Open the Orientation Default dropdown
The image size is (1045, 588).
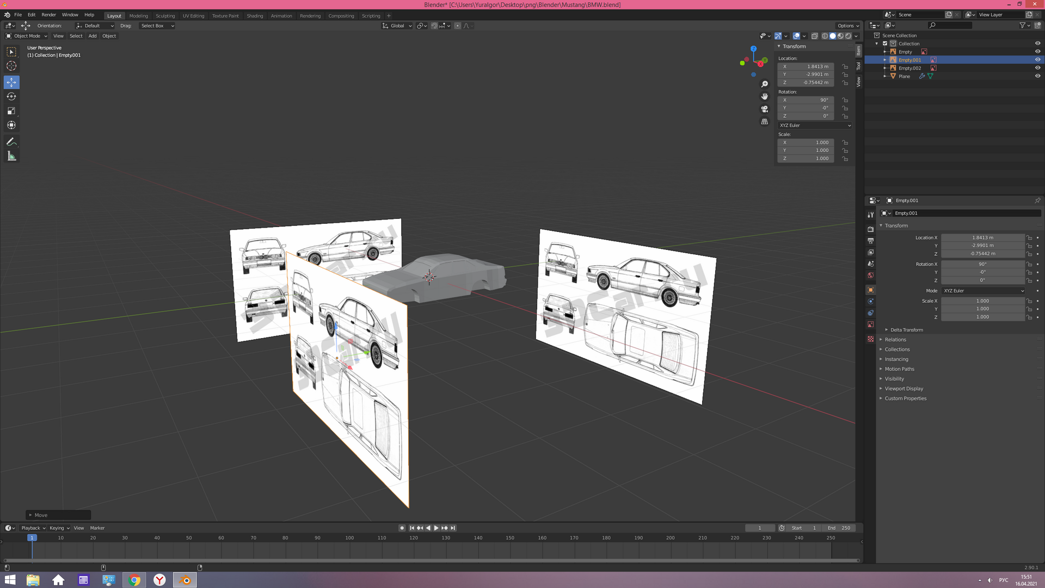[95, 26]
